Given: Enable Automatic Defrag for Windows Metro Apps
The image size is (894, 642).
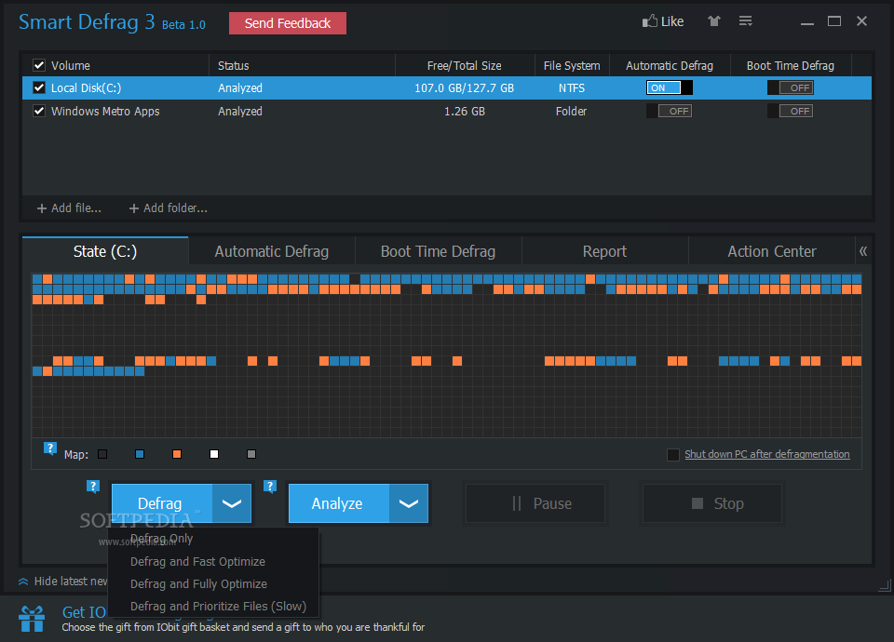Looking at the screenshot, I should pos(670,111).
